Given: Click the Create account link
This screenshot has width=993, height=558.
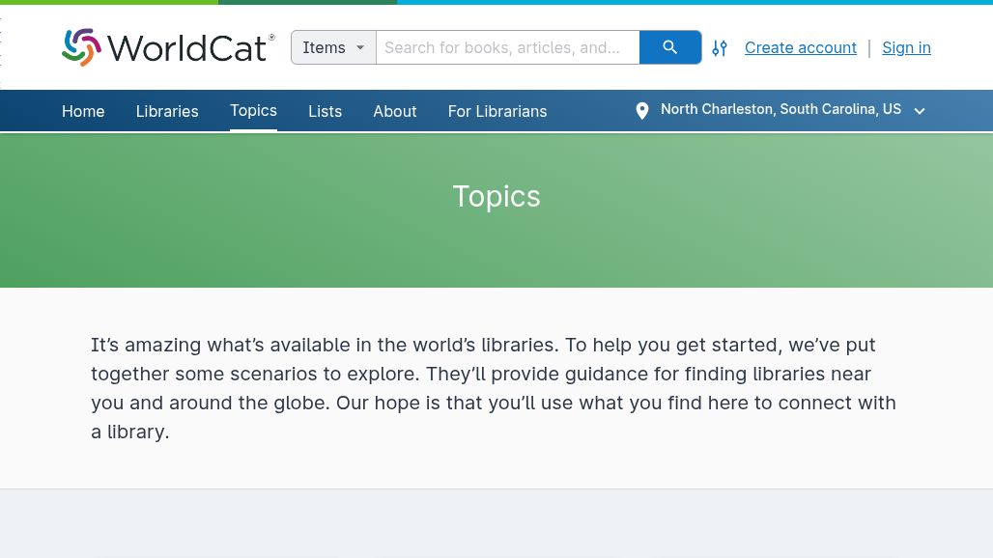Looking at the screenshot, I should coord(800,47).
